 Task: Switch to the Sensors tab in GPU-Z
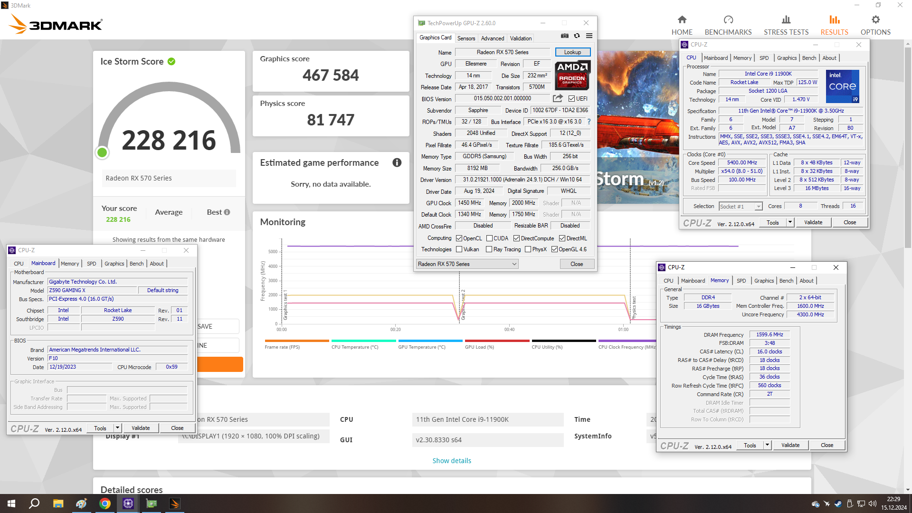(x=466, y=38)
